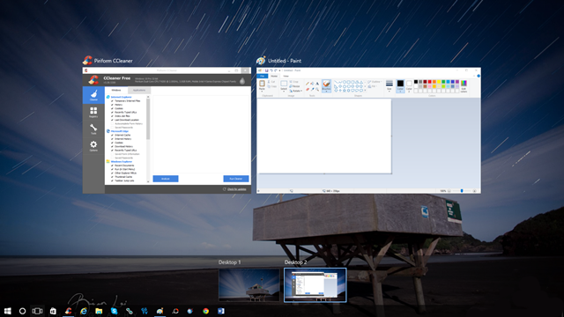Toggle Internet Cache under Microsoft Edge
The height and width of the screenshot is (317, 564).
coord(112,135)
